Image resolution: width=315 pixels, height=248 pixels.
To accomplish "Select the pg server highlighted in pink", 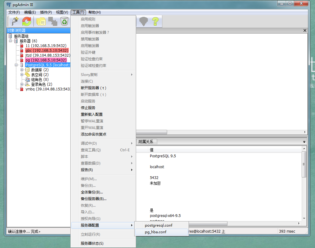I will point(46,60).
